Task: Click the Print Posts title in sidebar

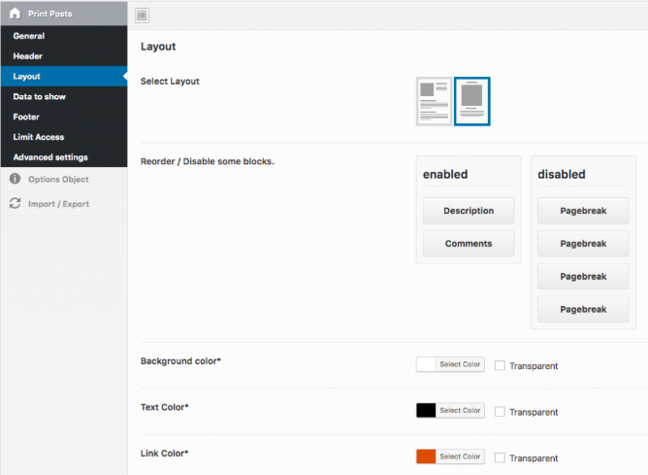Action: click(50, 14)
